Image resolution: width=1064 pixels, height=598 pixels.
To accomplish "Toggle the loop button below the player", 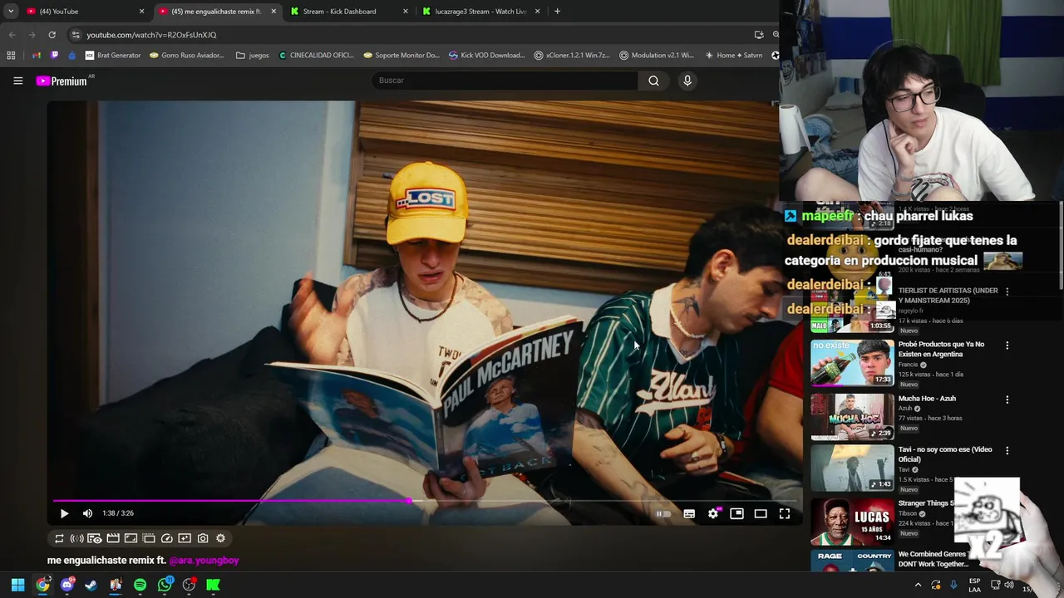I will [x=59, y=538].
